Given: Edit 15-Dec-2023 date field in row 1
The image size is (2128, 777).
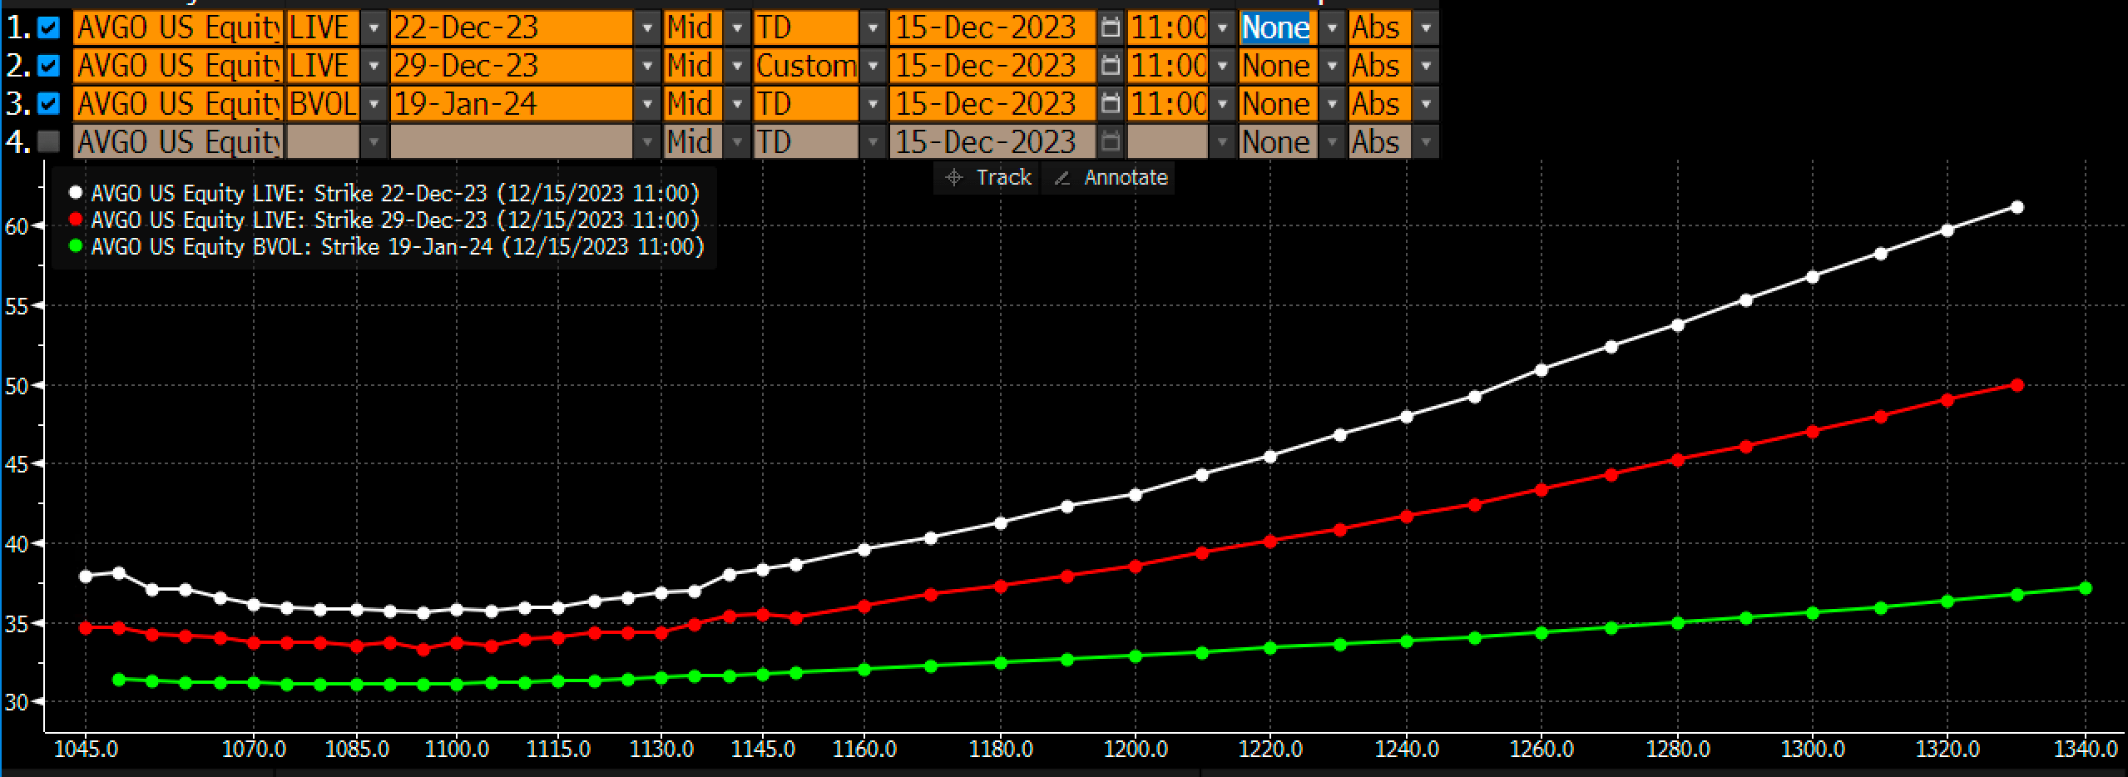Looking at the screenshot, I should [x=992, y=28].
